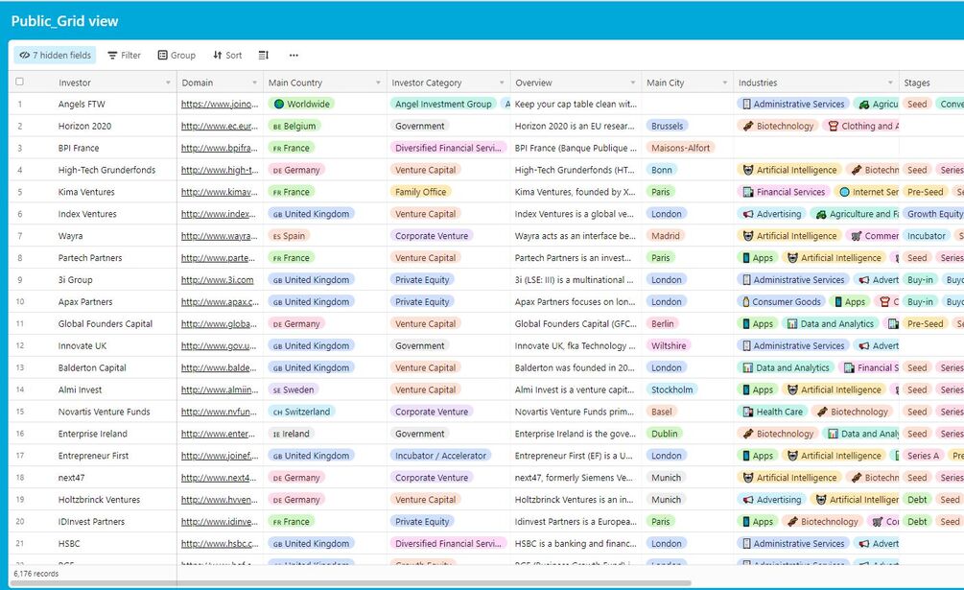Screen dimensions: 964x590
Task: Click the Worldwide country tag for Angels FTW
Action: point(301,104)
